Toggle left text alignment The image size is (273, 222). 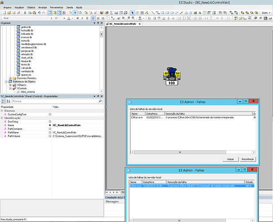point(94,18)
